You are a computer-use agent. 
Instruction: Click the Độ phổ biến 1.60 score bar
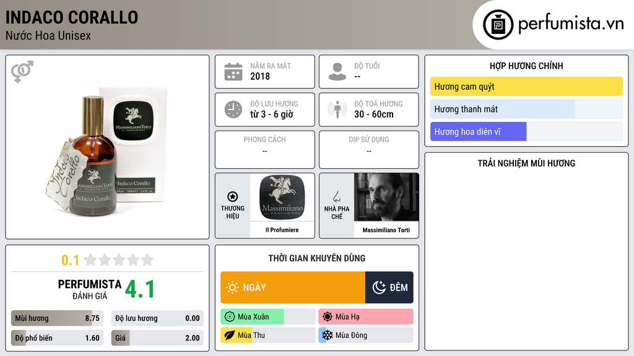(57, 338)
